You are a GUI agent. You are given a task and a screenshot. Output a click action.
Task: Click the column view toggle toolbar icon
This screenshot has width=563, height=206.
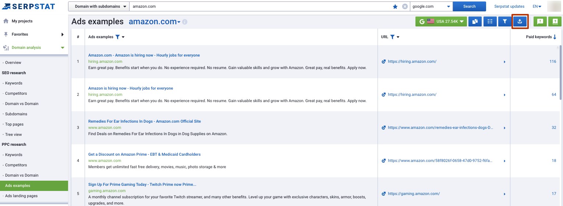490,22
